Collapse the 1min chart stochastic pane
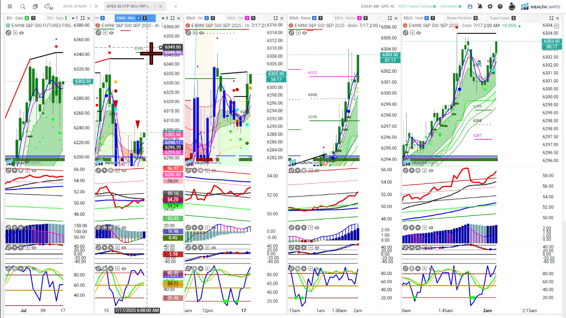566x318 pixels. 406,268
